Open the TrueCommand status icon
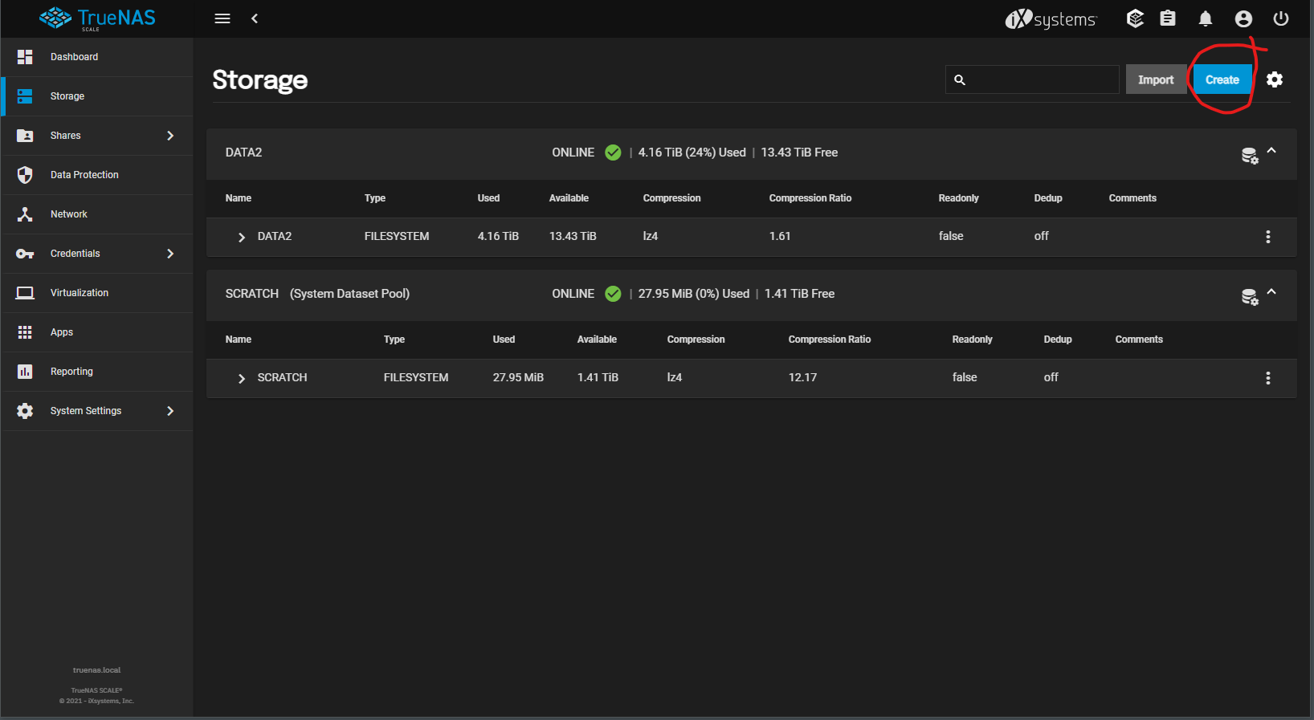This screenshot has height=720, width=1314. (x=1134, y=18)
